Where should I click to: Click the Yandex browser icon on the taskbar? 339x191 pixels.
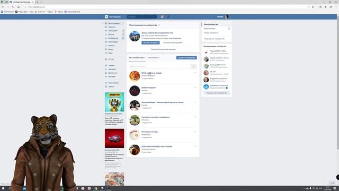pos(83,189)
